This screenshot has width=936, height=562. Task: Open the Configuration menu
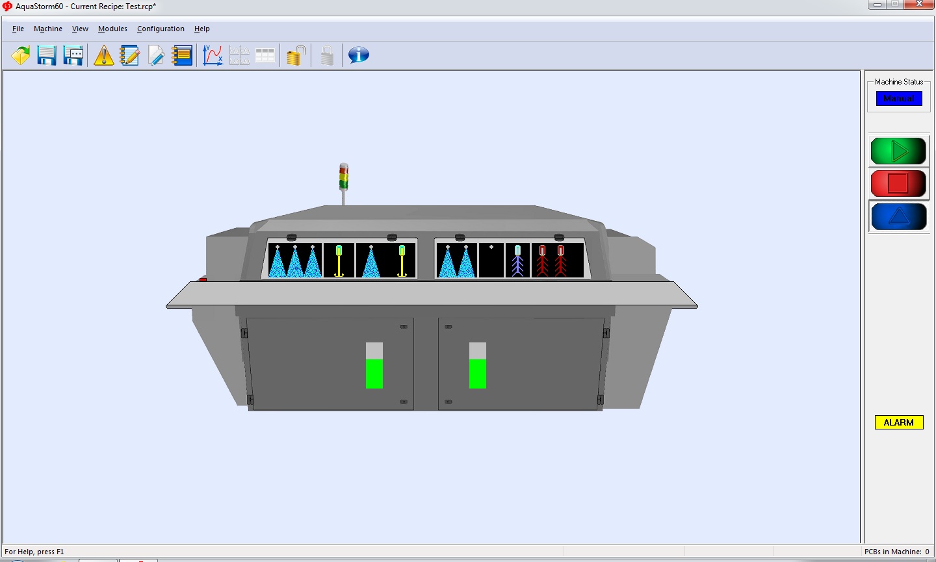click(161, 29)
